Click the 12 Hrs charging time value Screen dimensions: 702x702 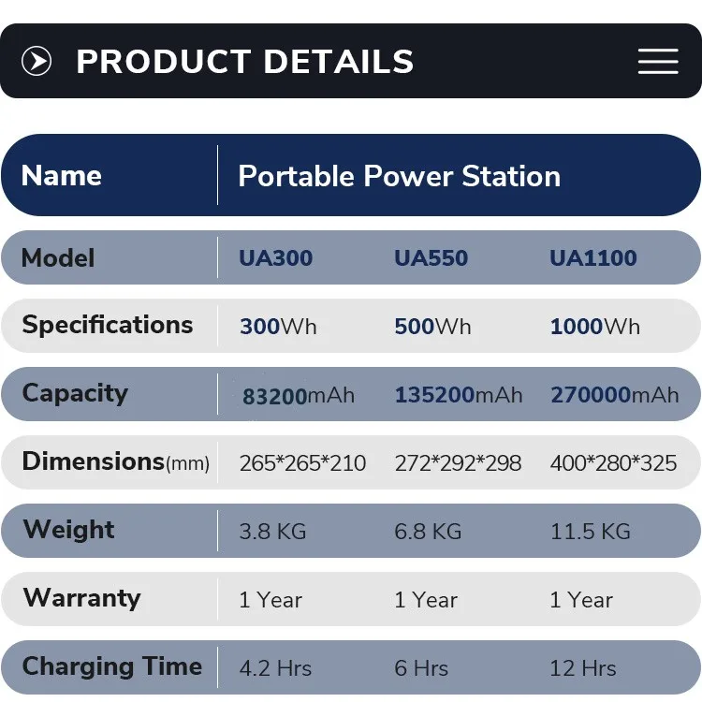pyautogui.click(x=583, y=668)
